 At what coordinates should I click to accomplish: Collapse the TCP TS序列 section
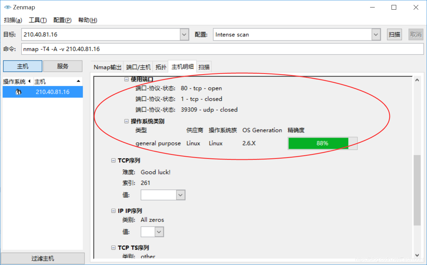(x=113, y=248)
